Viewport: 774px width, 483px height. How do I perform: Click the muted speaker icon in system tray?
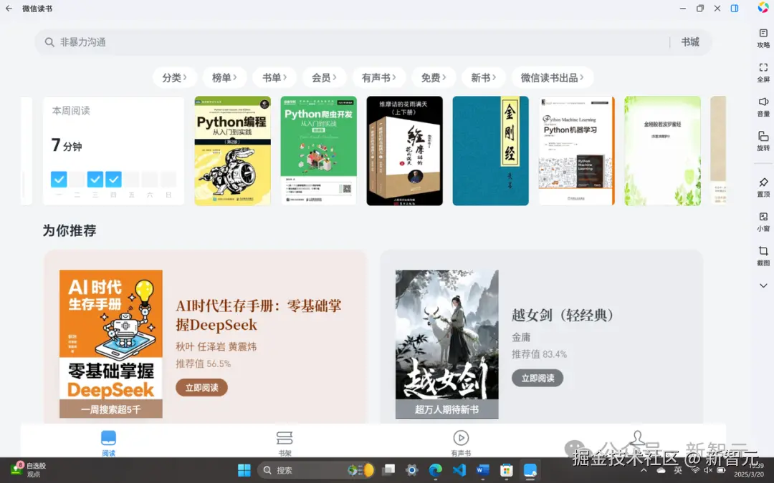pos(708,470)
